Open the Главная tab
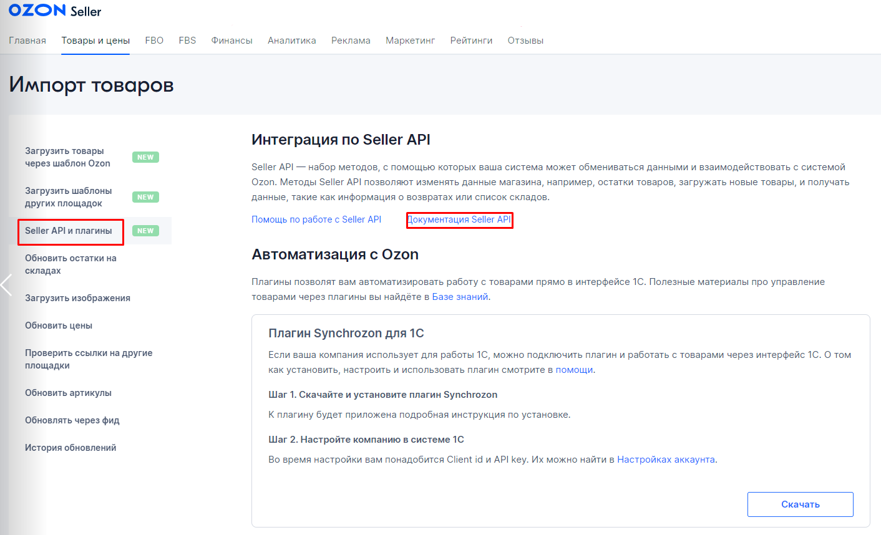The image size is (881, 535). (x=27, y=41)
